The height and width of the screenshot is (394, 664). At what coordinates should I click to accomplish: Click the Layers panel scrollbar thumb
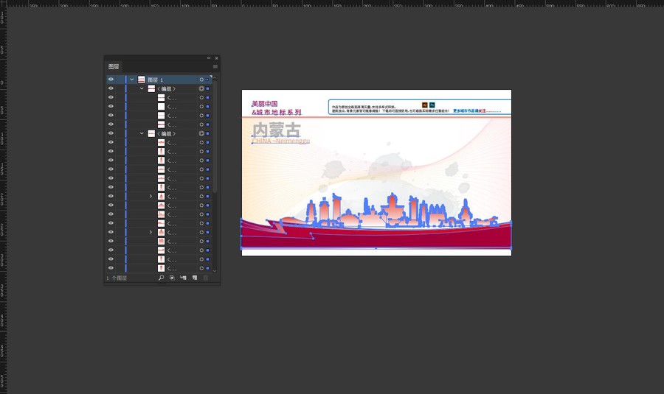coord(215,136)
